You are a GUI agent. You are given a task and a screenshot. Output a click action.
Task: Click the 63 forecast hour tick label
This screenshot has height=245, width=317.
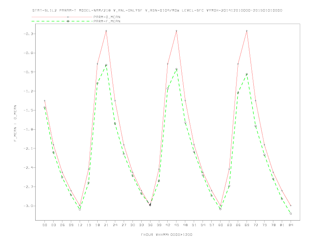point(229,225)
